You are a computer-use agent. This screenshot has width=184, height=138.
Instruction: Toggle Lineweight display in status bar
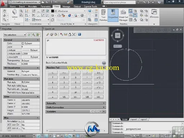[x=74, y=136]
